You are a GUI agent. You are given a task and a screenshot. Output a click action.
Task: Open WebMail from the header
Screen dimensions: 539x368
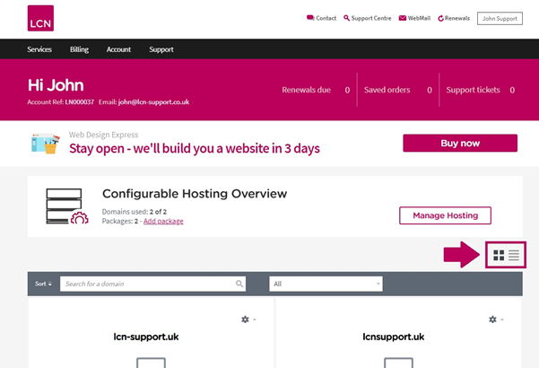(x=414, y=18)
